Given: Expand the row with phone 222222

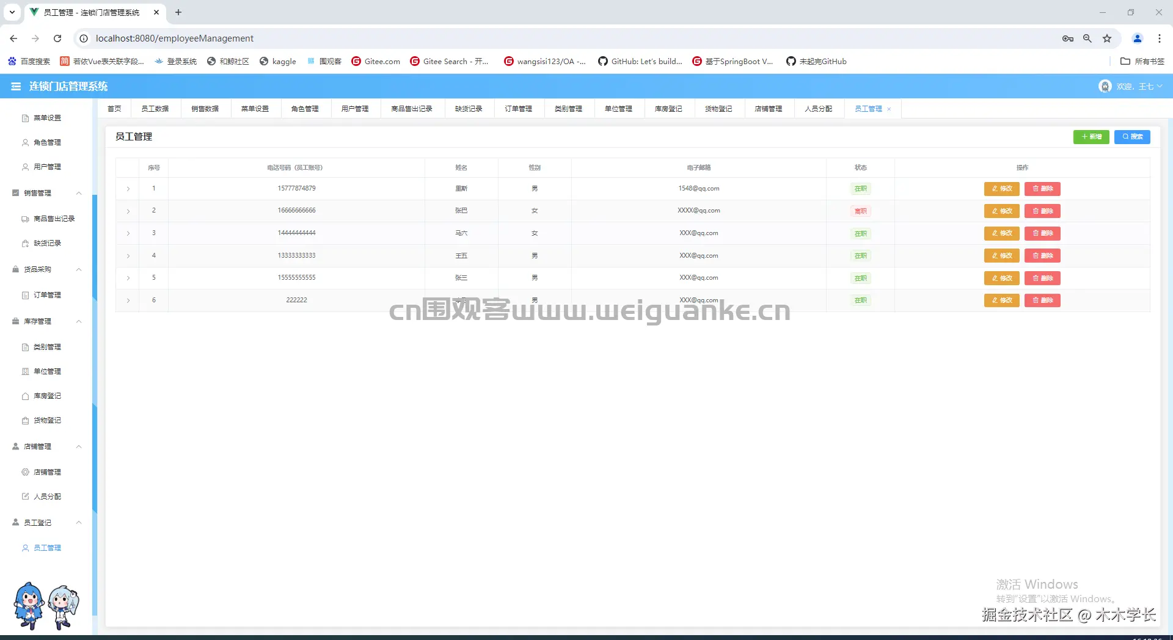Looking at the screenshot, I should pyautogui.click(x=128, y=300).
